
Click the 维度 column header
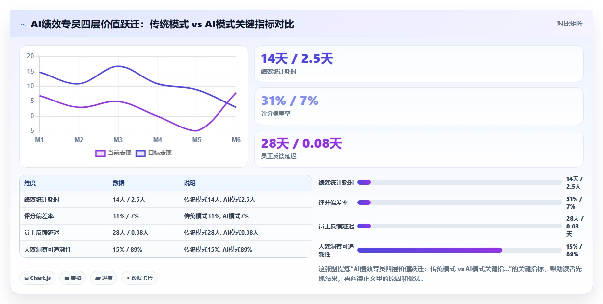click(30, 183)
